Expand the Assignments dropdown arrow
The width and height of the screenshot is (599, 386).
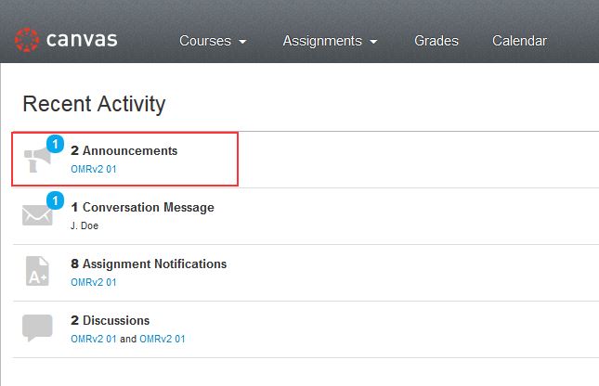pos(373,41)
